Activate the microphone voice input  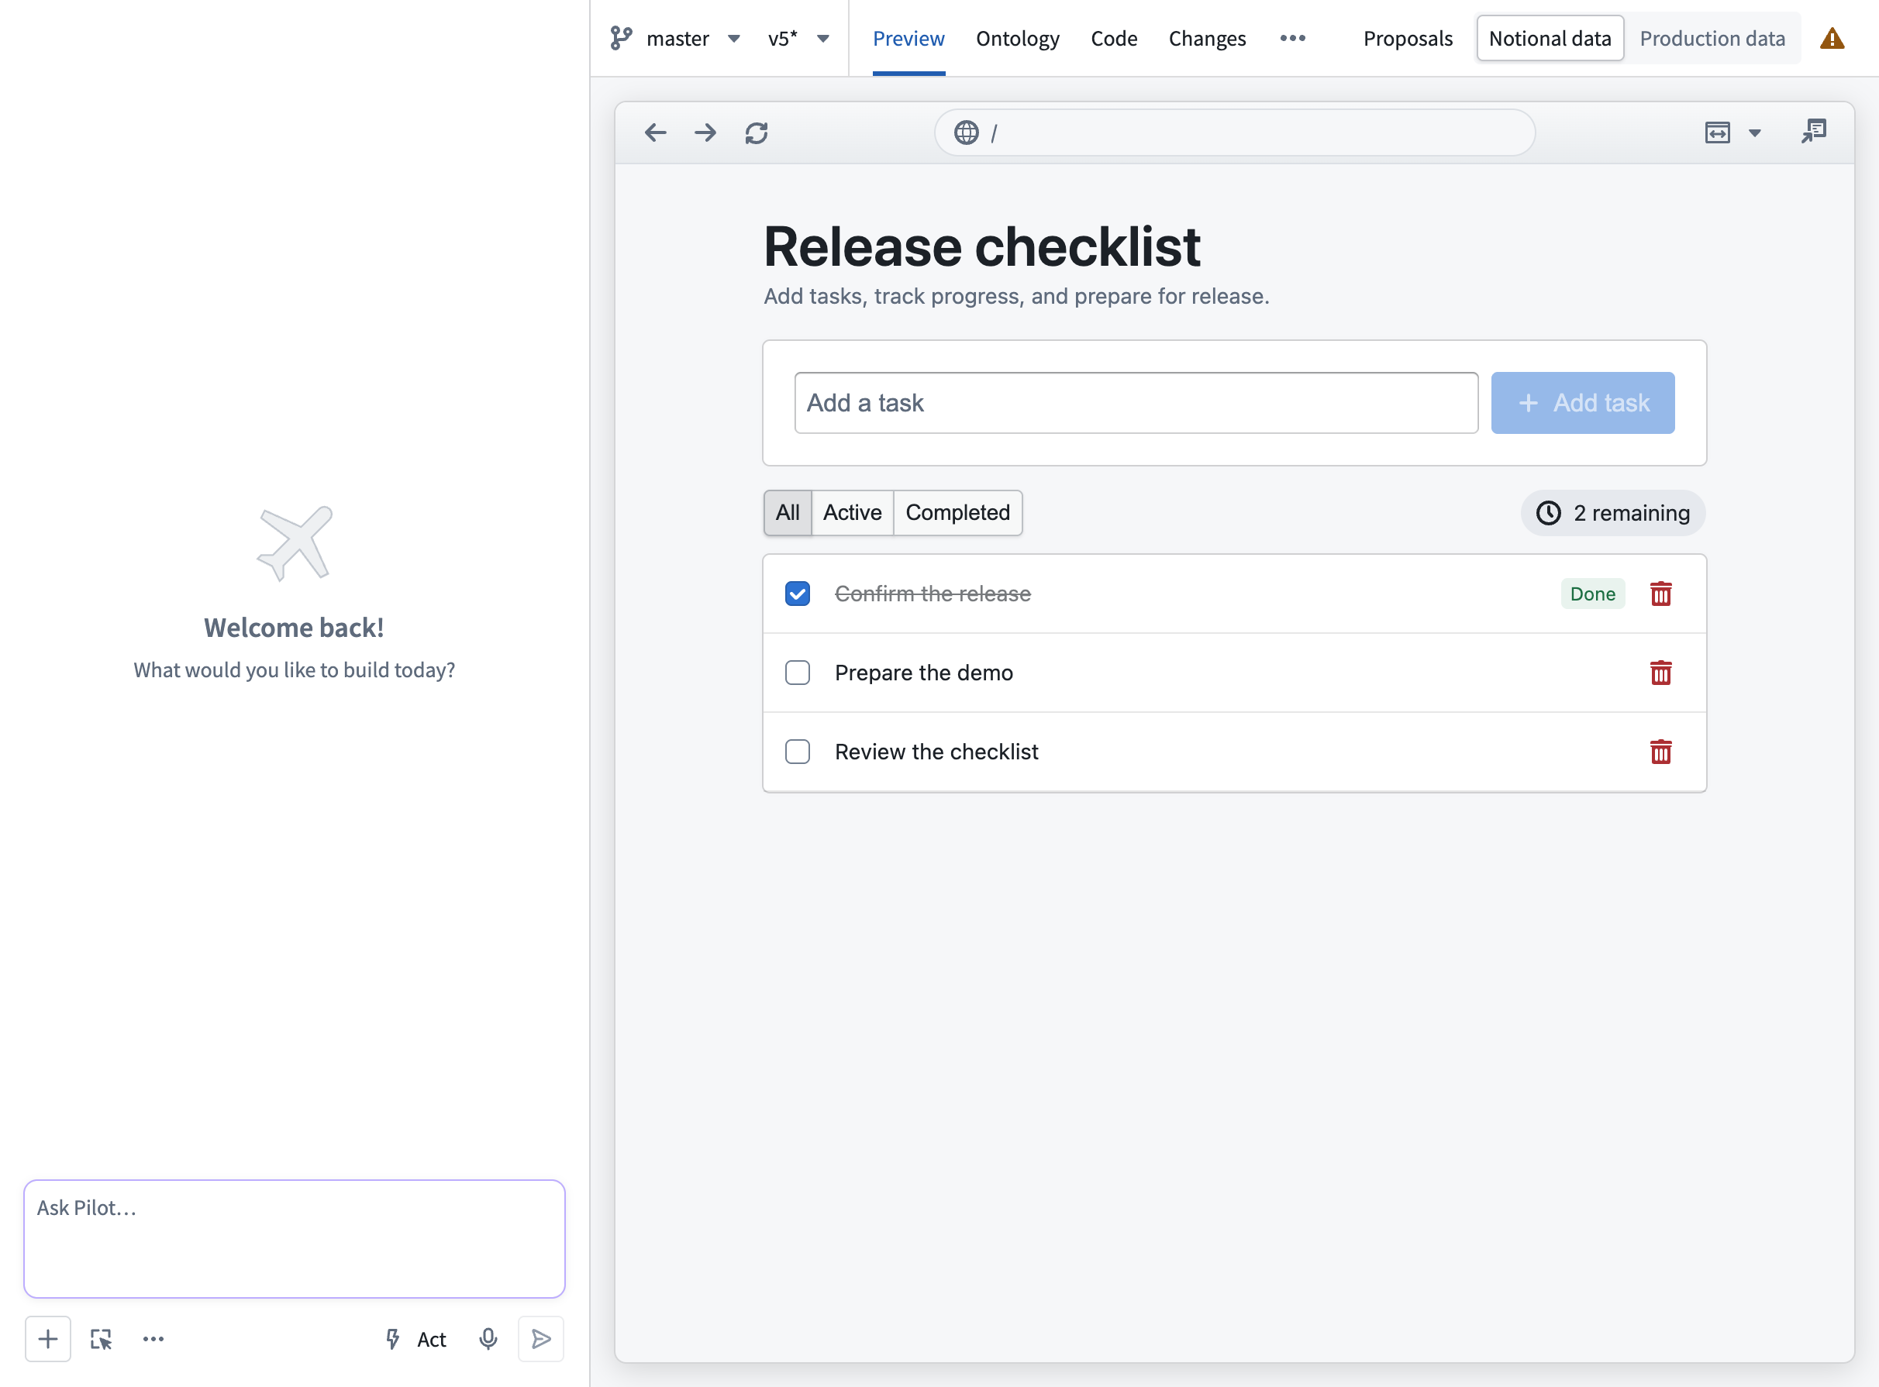[x=488, y=1338]
